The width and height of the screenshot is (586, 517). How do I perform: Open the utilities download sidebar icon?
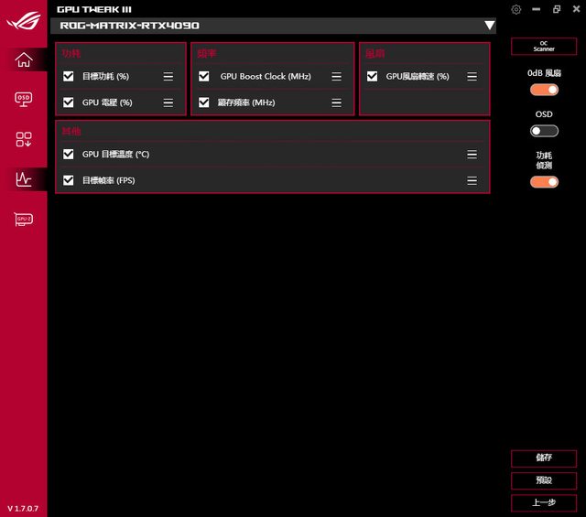coord(24,139)
